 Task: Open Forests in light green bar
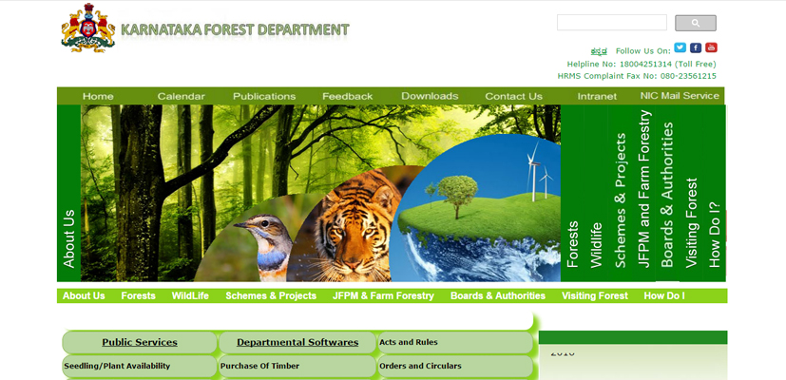(x=139, y=295)
